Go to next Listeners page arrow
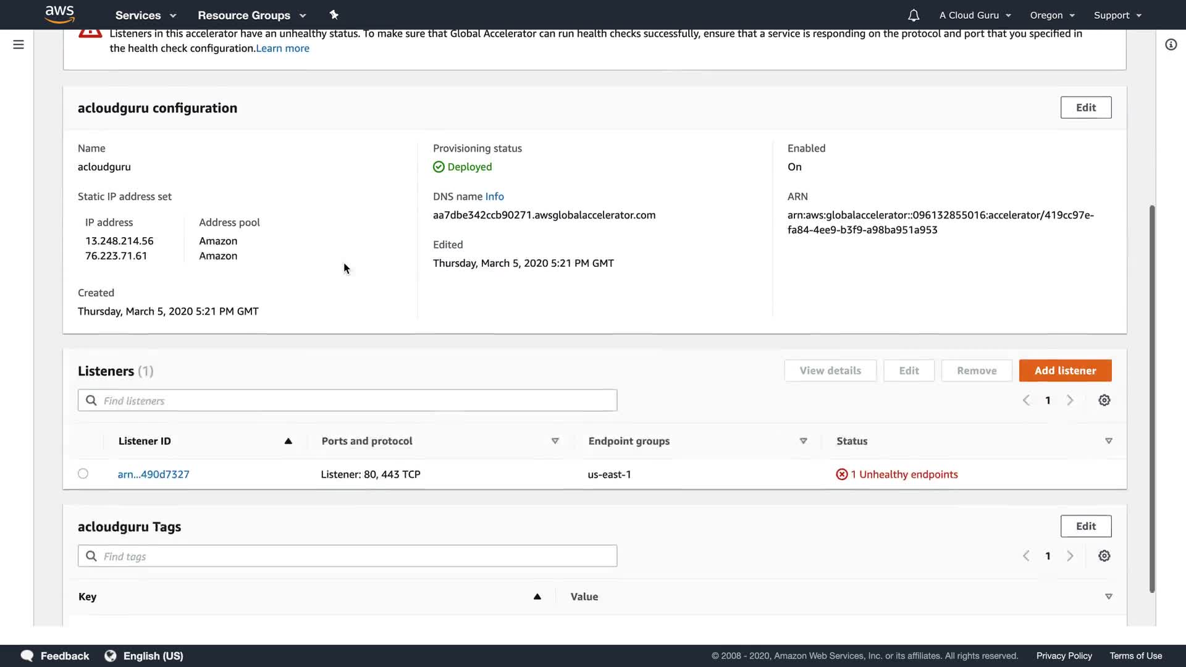This screenshot has width=1186, height=667. pos(1070,400)
